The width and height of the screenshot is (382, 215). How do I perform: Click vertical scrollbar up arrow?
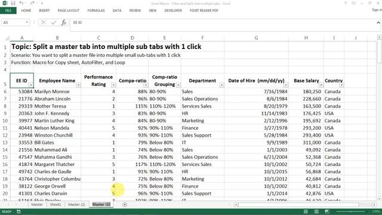379,37
